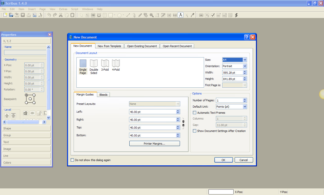Viewport: 324px width, 195px height.
Task: Click the Save toolbar icon
Action: (17, 15)
